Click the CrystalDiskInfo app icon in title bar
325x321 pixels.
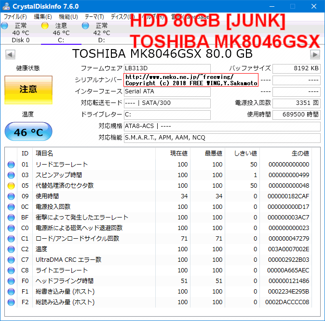(x=6, y=6)
